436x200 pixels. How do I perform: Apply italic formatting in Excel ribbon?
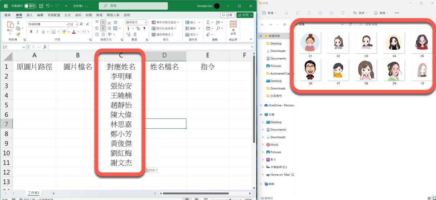point(37,32)
